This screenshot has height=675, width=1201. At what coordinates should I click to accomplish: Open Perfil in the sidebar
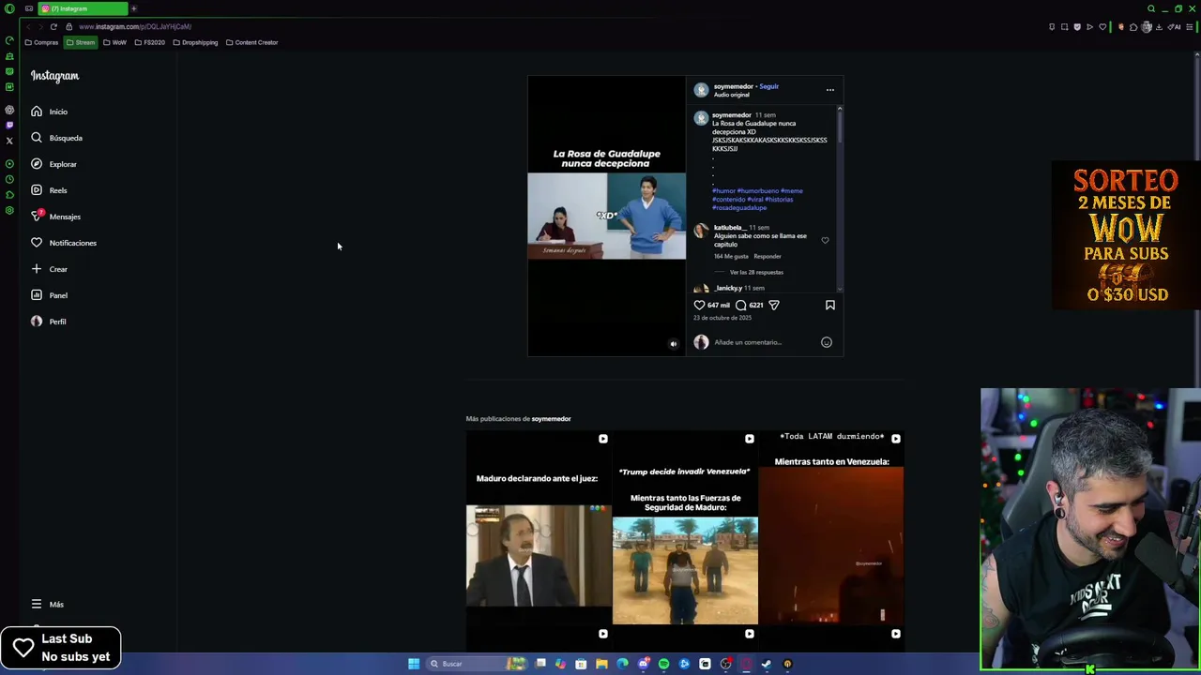(x=48, y=322)
